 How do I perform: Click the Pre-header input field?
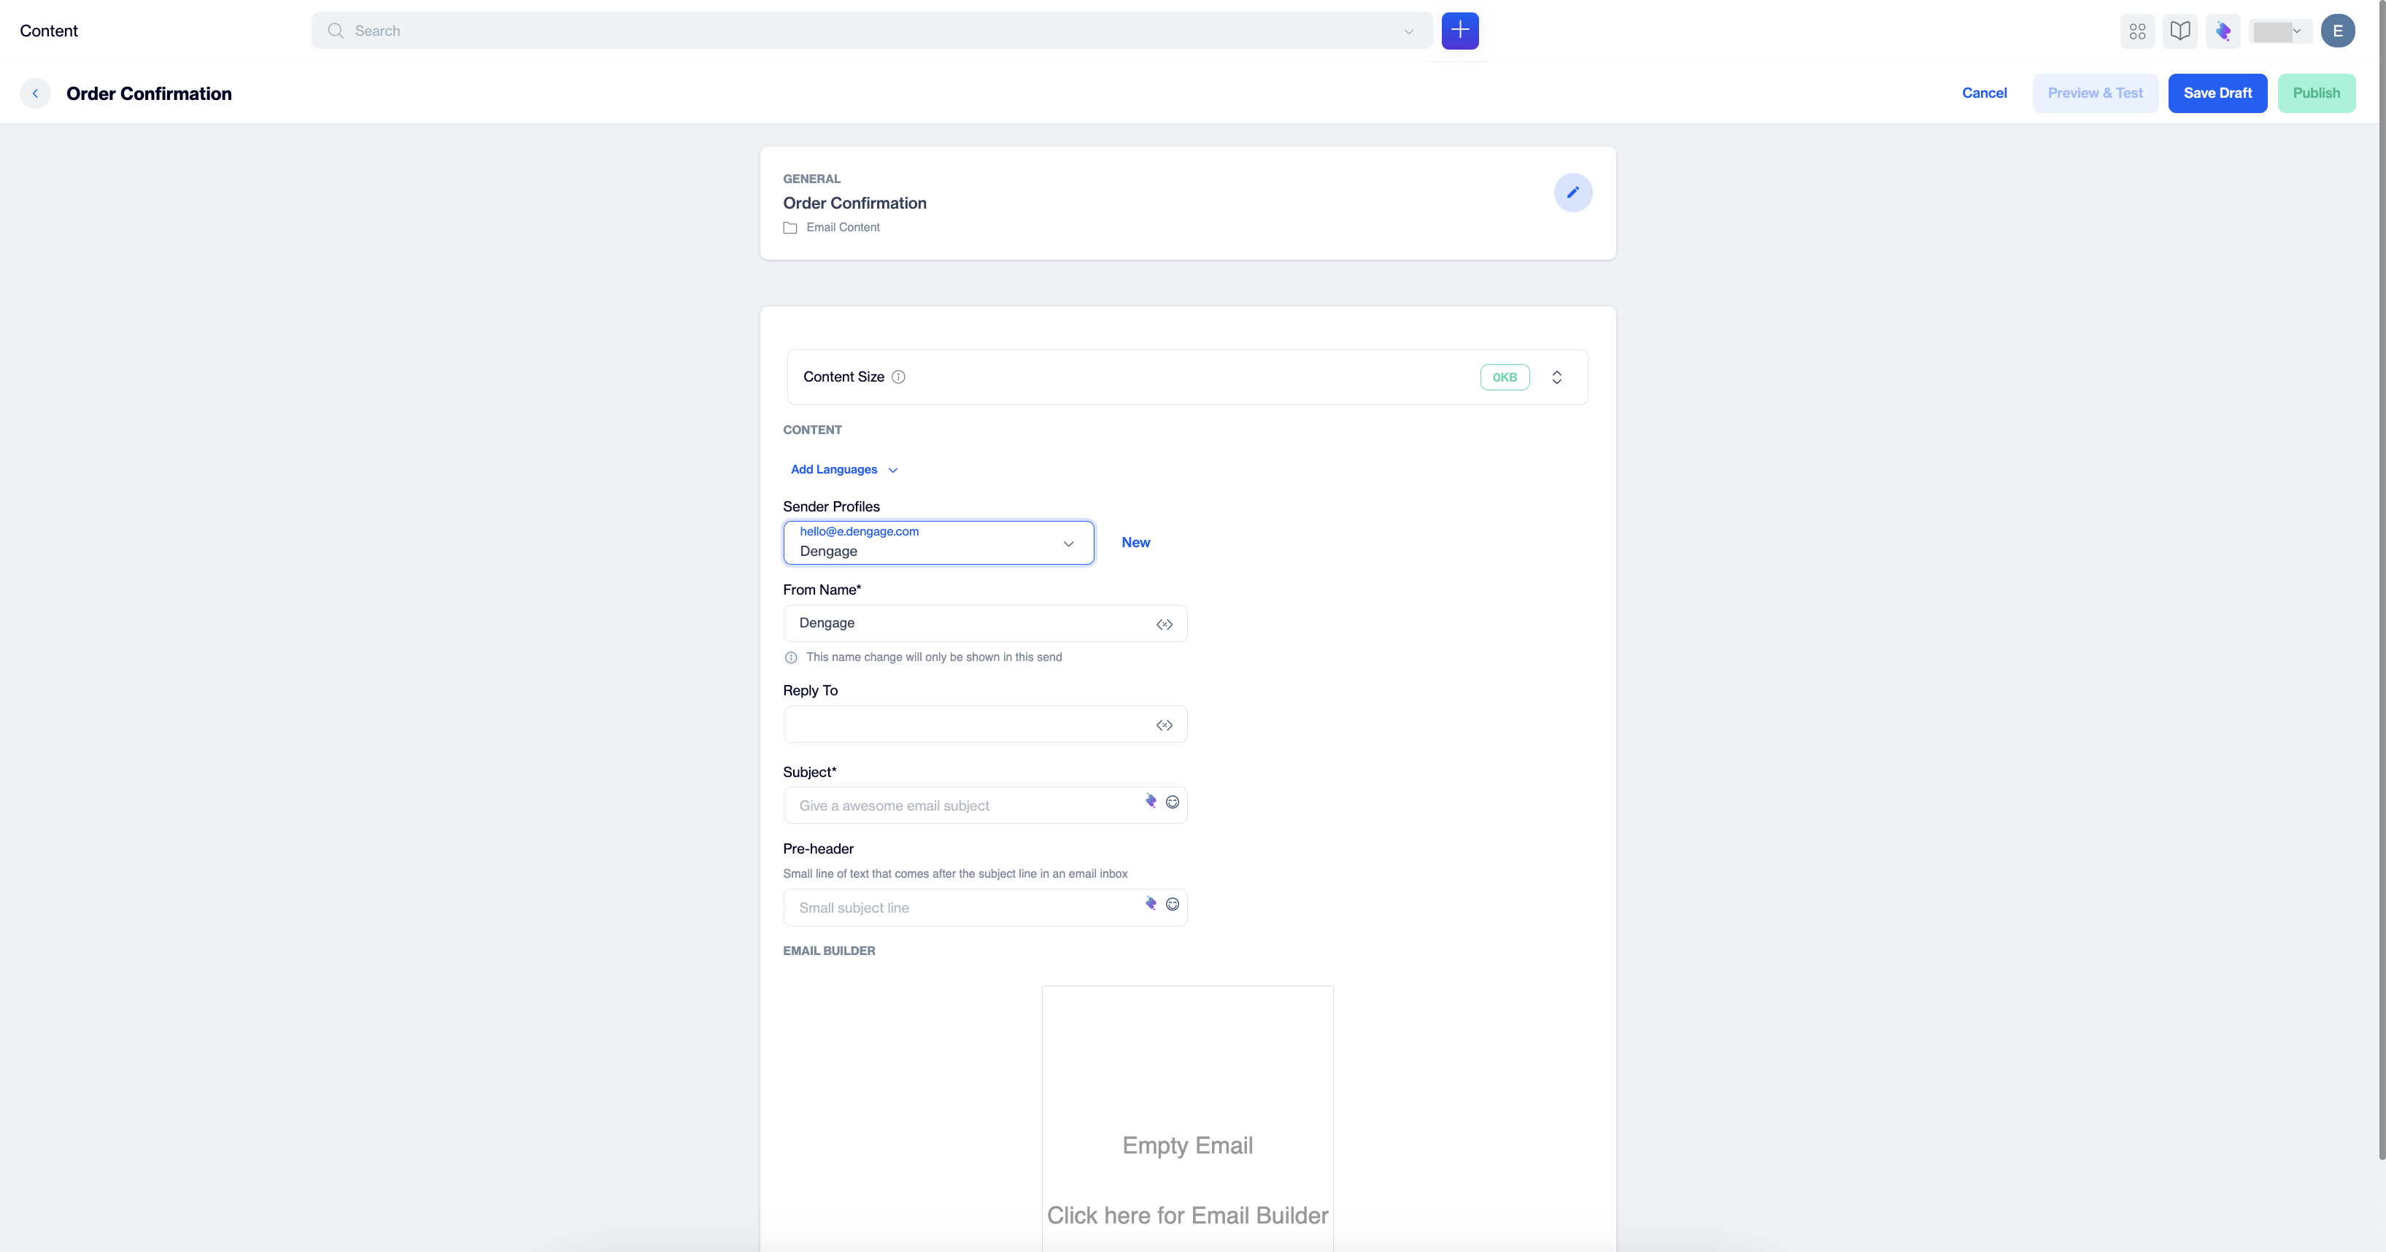point(984,908)
